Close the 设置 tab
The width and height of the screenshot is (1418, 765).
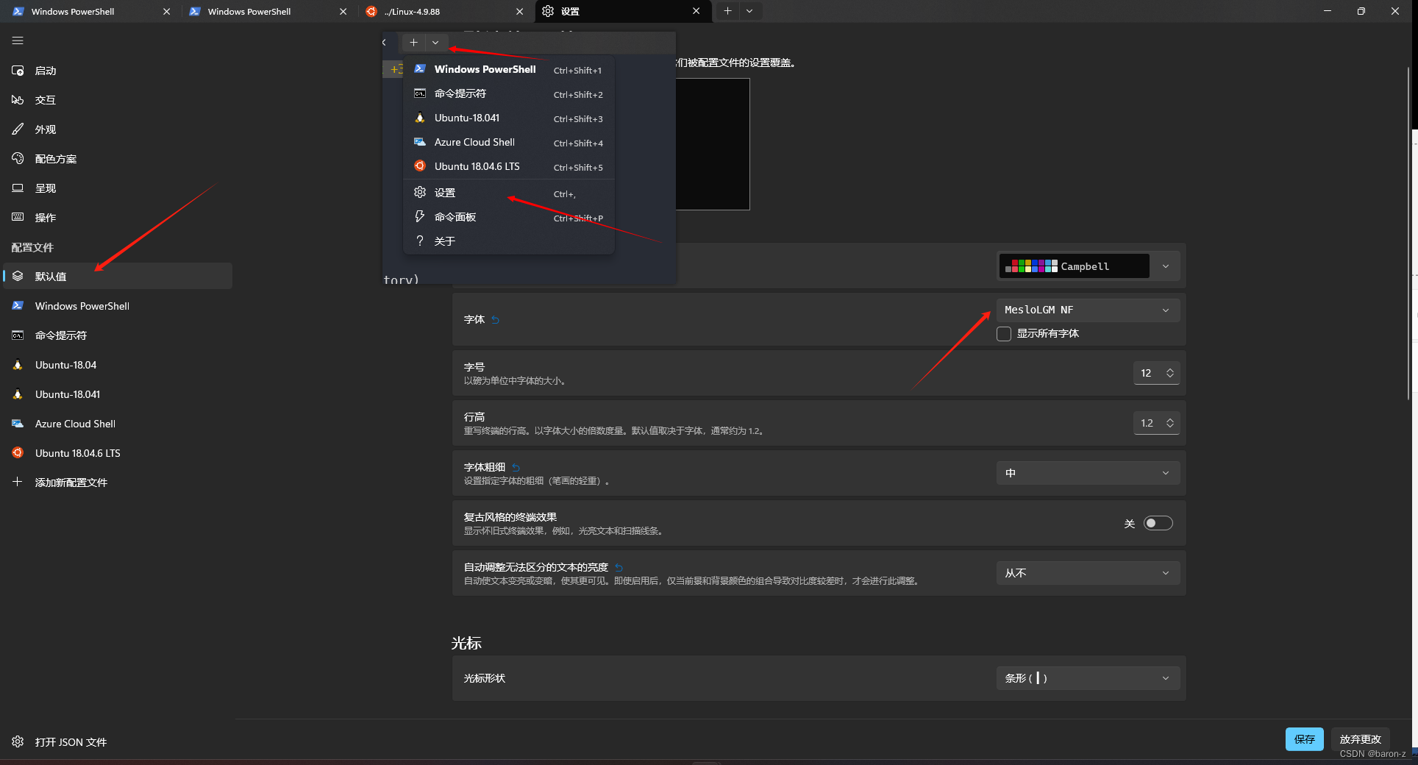click(696, 11)
